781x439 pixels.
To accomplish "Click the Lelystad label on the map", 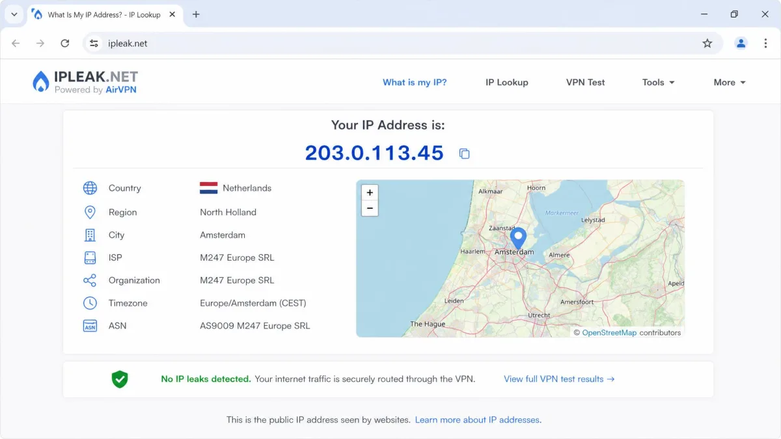I will [x=593, y=220].
